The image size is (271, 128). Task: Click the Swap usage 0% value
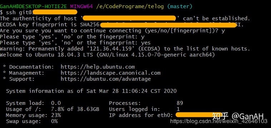pos(54,121)
